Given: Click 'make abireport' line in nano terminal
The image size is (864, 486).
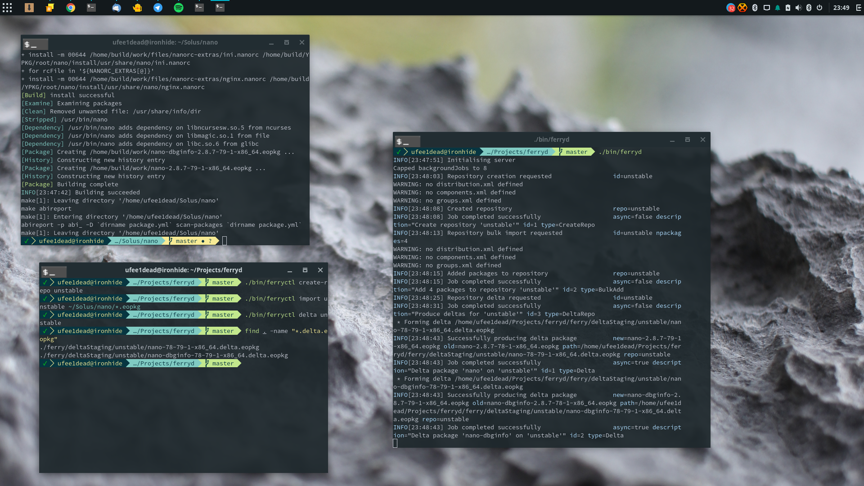Looking at the screenshot, I should [46, 208].
